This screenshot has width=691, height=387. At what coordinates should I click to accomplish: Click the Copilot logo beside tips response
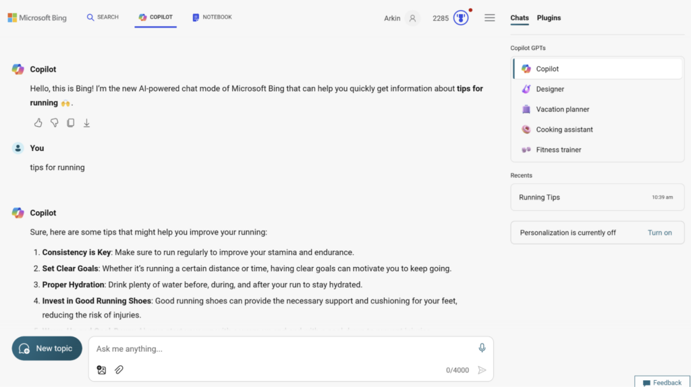18,212
